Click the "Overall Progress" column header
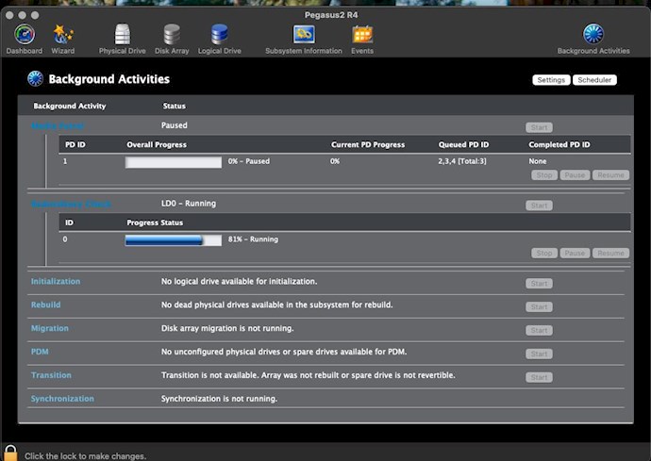This screenshot has height=461, width=651. click(x=157, y=144)
